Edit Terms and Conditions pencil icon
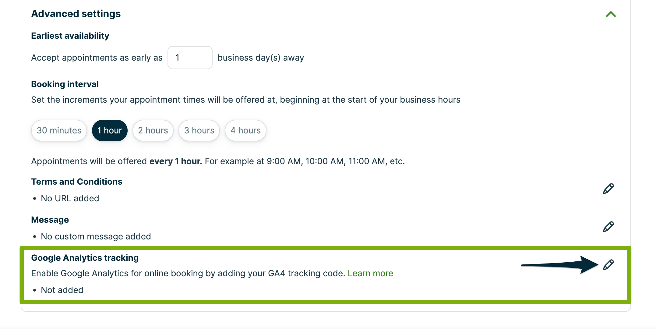The image size is (656, 329). (x=608, y=189)
